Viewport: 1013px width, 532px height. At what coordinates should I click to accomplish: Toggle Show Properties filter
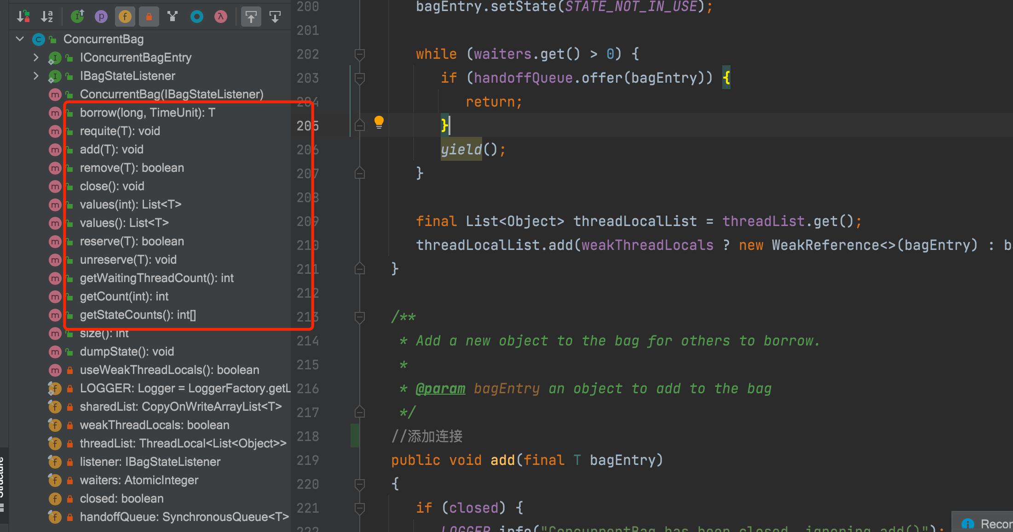click(101, 17)
